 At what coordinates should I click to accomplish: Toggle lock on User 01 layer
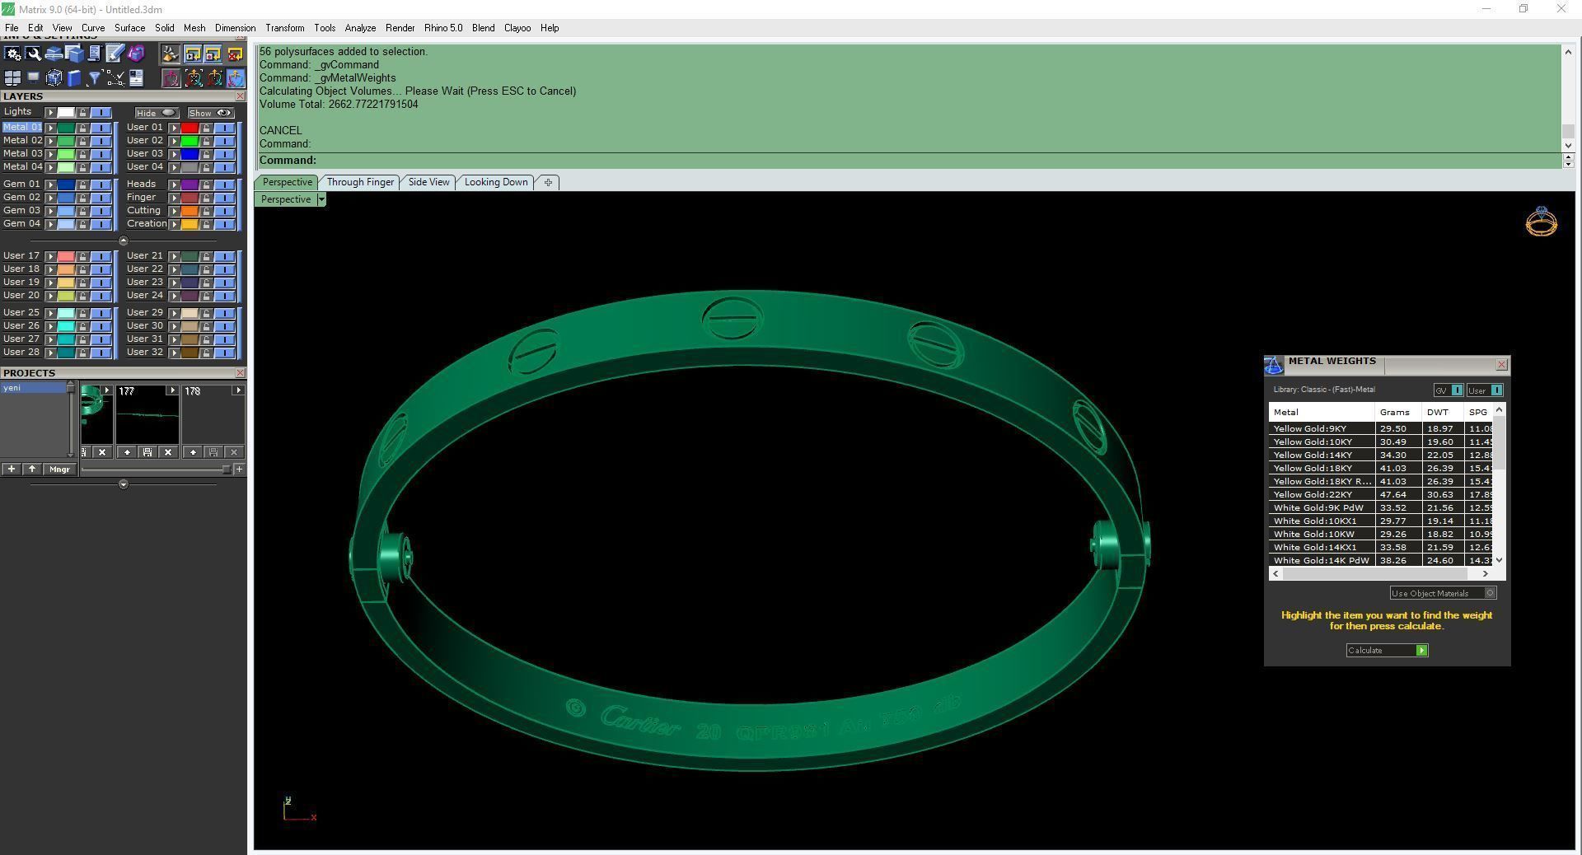[x=206, y=128]
